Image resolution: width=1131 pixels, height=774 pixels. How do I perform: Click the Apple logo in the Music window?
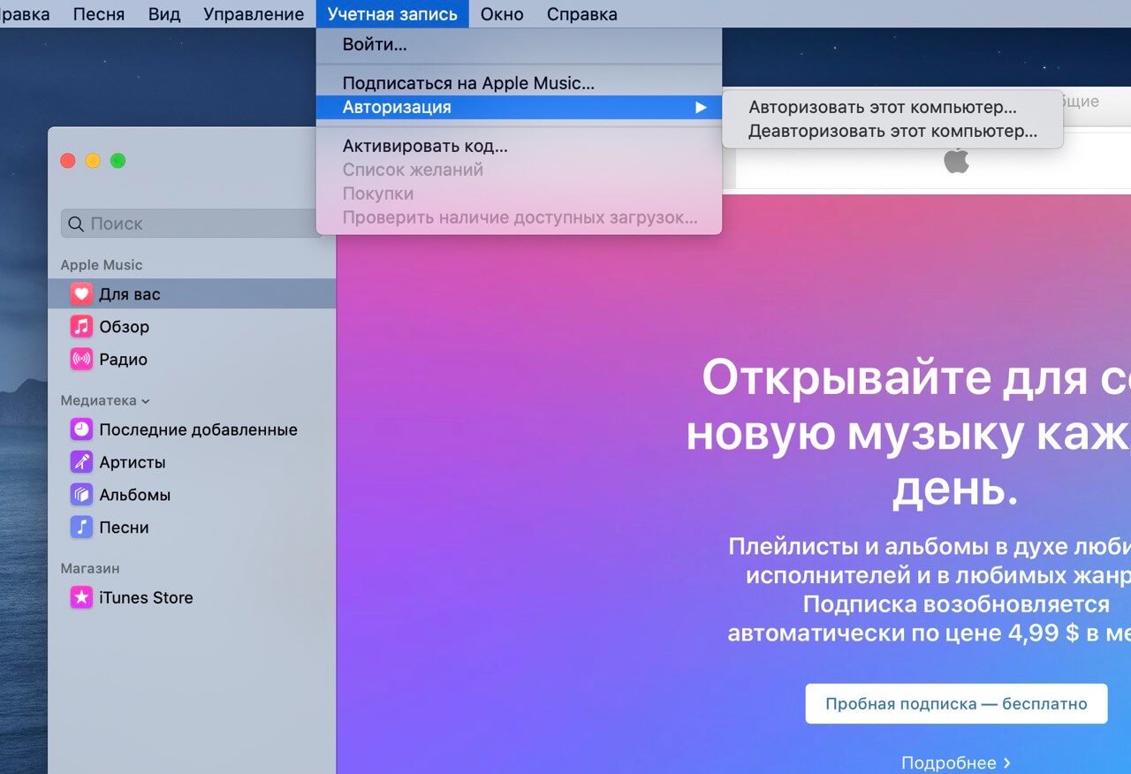pyautogui.click(x=956, y=161)
